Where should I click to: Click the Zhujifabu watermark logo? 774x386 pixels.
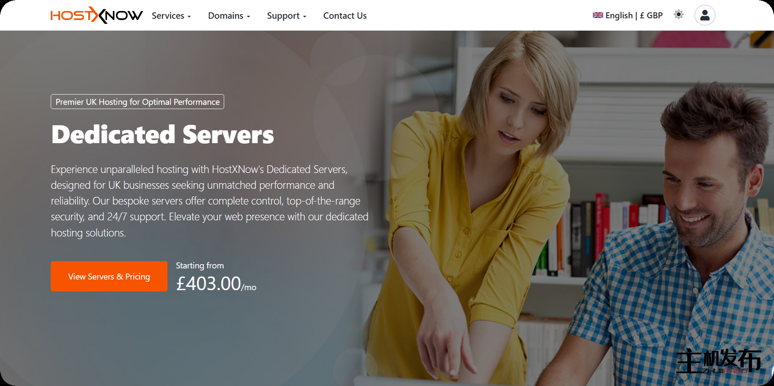[718, 361]
